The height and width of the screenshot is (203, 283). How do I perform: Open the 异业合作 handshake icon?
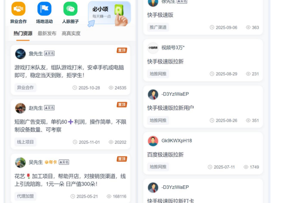click(19, 9)
